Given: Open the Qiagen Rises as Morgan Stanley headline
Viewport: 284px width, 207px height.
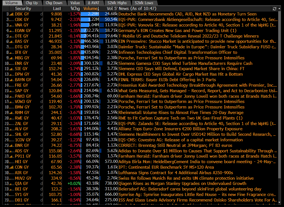Looking at the screenshot, I should pyautogui.click(x=182, y=184).
